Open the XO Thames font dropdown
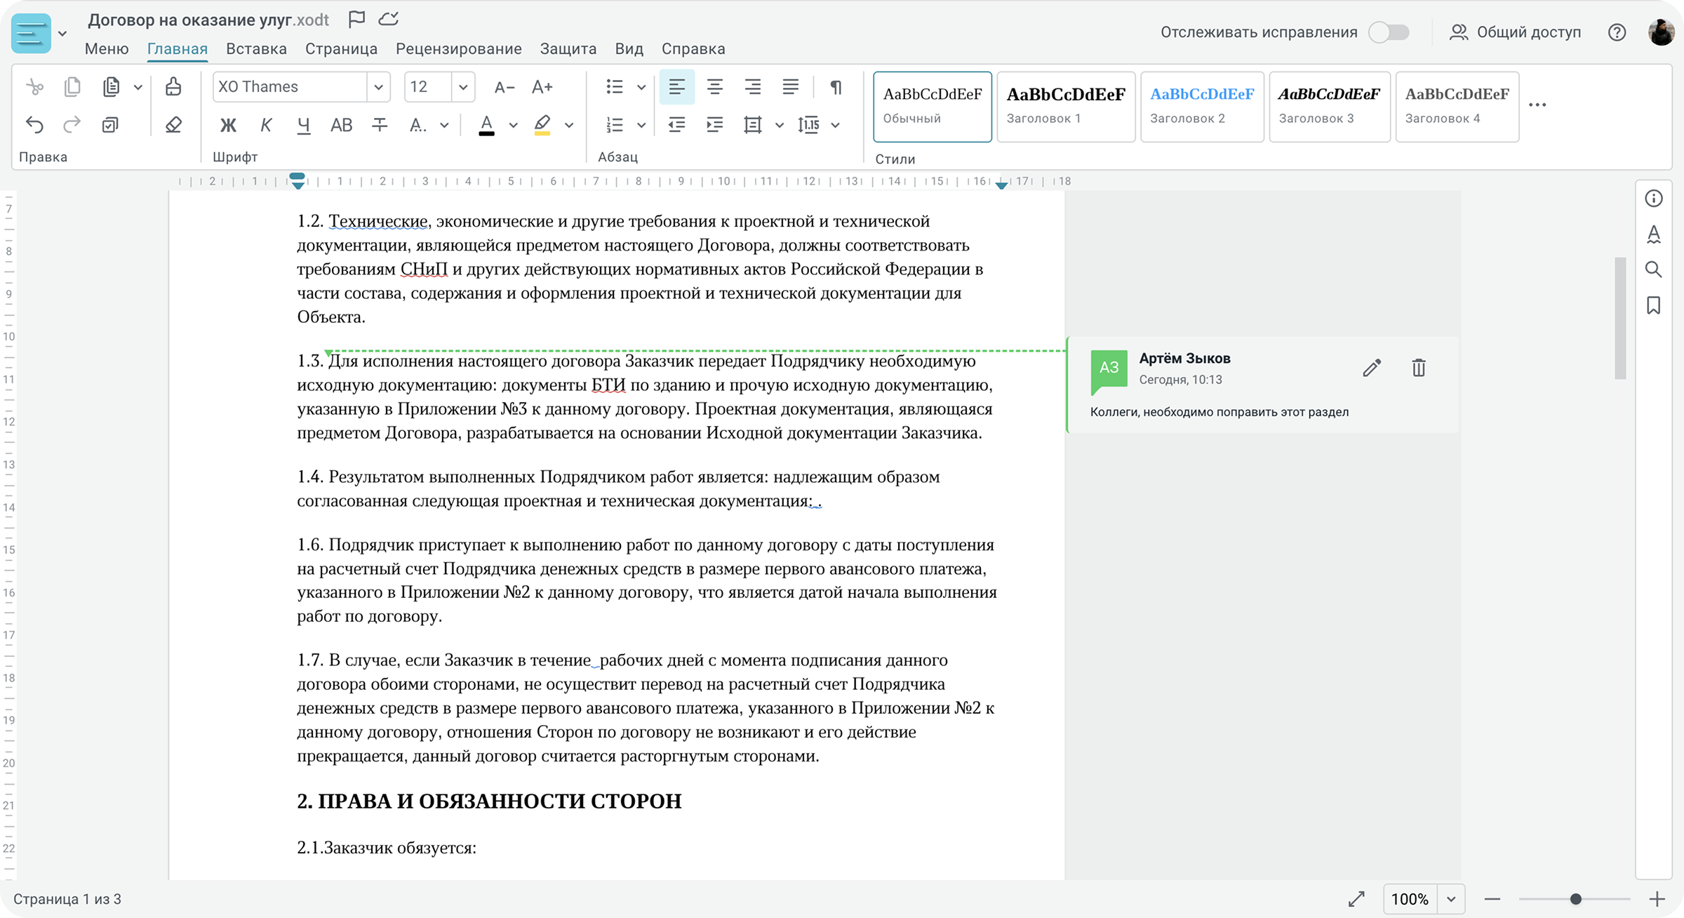 pos(378,87)
